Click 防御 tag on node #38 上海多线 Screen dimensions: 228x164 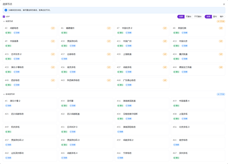click(x=185, y=119)
